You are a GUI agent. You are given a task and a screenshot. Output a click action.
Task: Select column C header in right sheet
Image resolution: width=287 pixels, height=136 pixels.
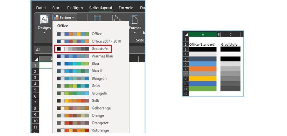coord(230,34)
